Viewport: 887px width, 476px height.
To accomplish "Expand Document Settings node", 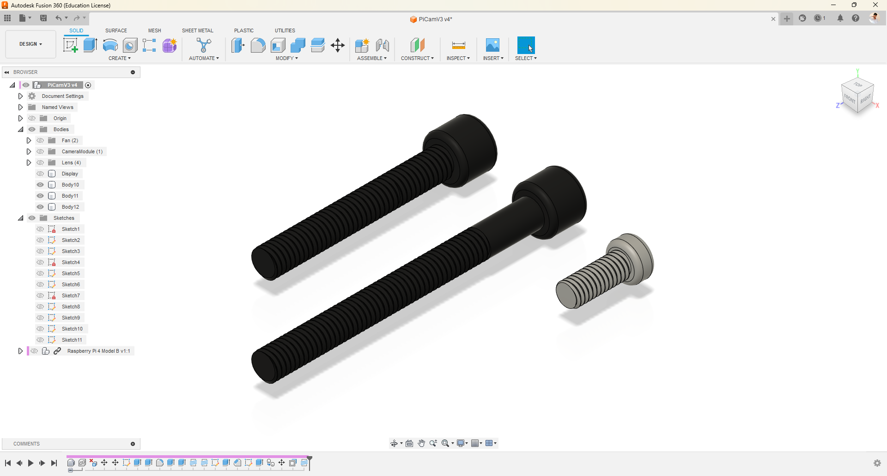I will (x=20, y=96).
